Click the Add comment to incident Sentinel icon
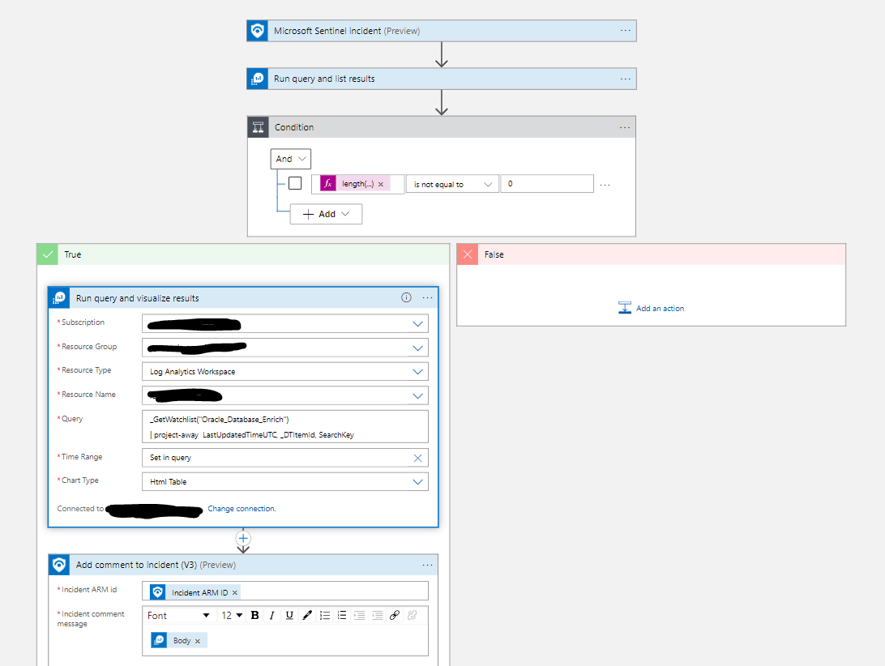Screen dimensions: 885x666 [x=59, y=565]
